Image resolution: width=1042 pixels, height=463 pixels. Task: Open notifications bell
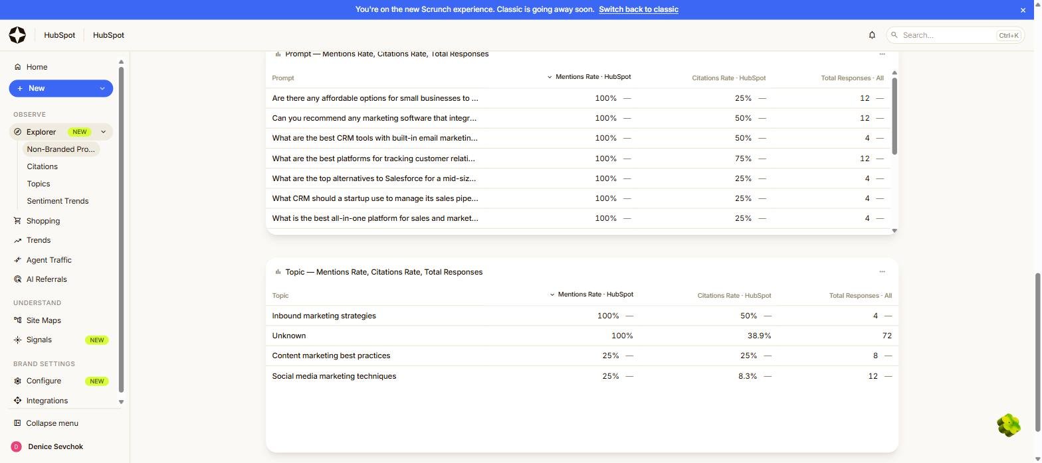coord(872,35)
